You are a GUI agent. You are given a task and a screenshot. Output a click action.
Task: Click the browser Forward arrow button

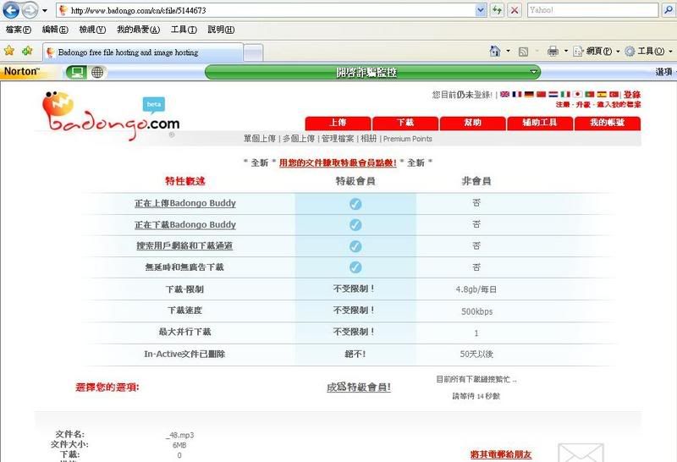30,10
